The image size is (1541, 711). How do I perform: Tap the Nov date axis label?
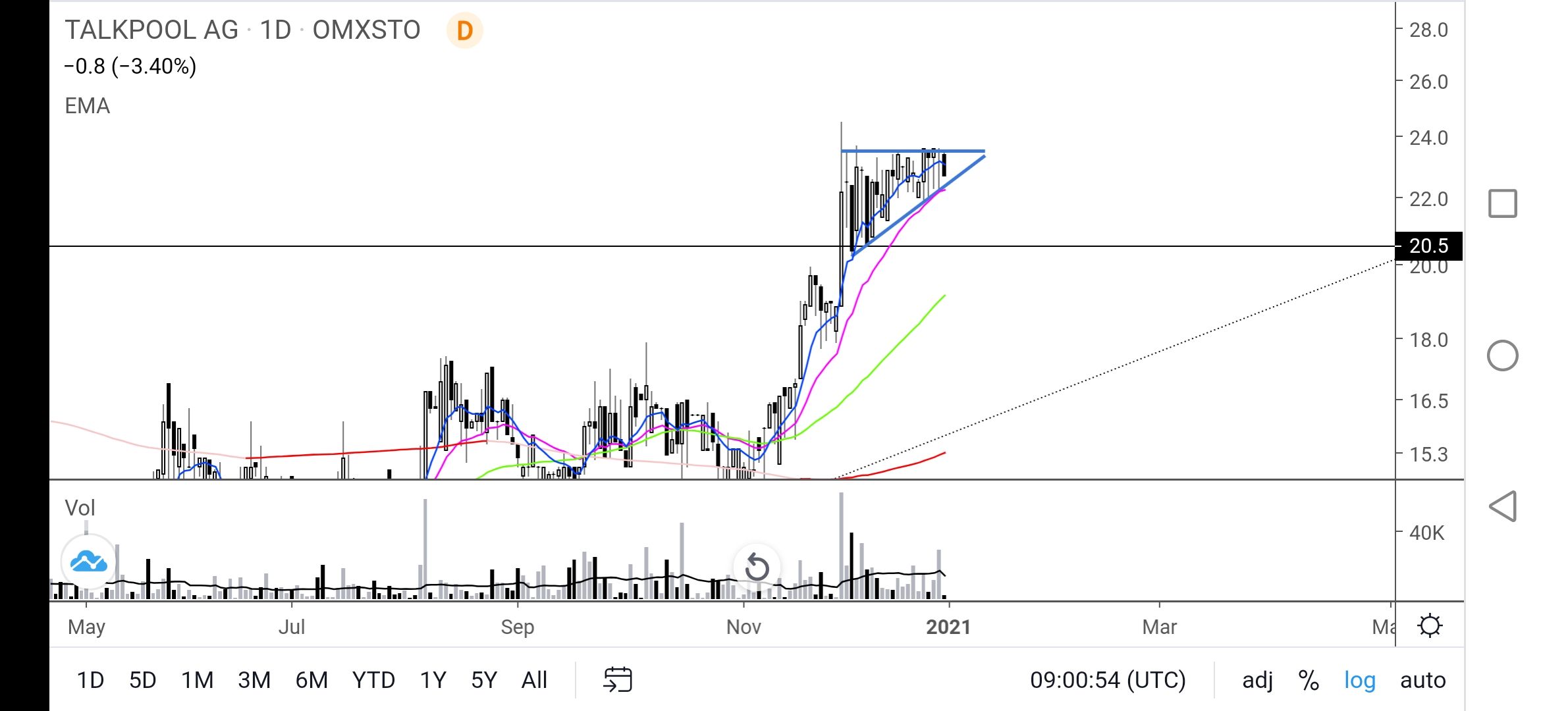[743, 627]
